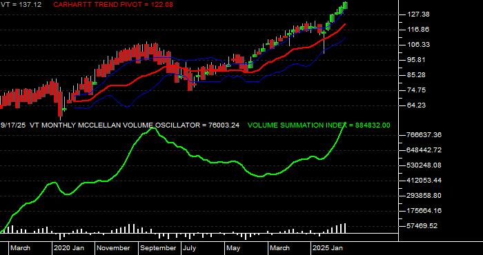Click the latest green candle at the chart top
The image size is (483, 255).
point(345,6)
